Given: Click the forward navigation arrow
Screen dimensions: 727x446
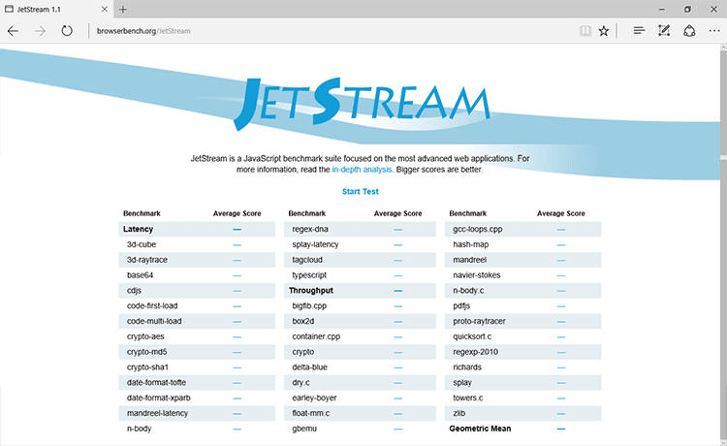Looking at the screenshot, I should click(x=40, y=31).
